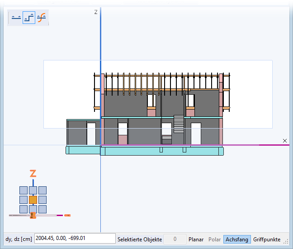
Task: Click the black Z axis label at top
Action: pyautogui.click(x=96, y=12)
